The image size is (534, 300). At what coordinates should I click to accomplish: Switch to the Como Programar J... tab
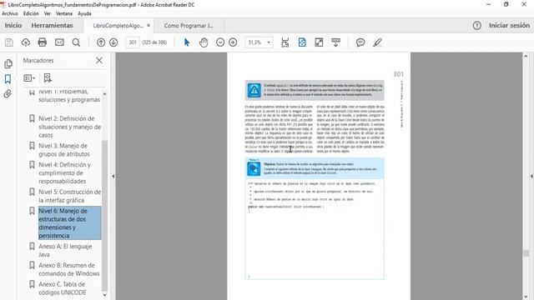pos(189,26)
